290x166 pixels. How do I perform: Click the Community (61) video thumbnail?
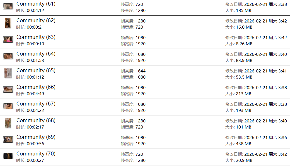pos(8,6)
